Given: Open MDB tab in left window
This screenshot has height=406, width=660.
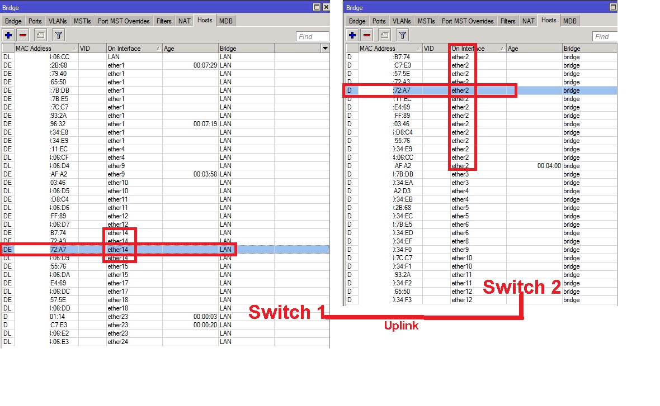Looking at the screenshot, I should pos(226,21).
